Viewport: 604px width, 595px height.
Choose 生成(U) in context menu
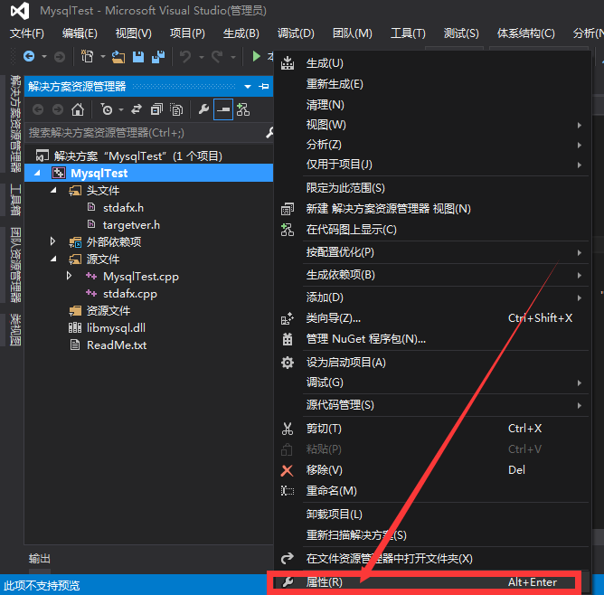432,63
